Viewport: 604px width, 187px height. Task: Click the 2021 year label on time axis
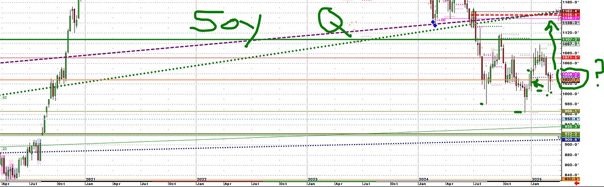pyautogui.click(x=91, y=179)
